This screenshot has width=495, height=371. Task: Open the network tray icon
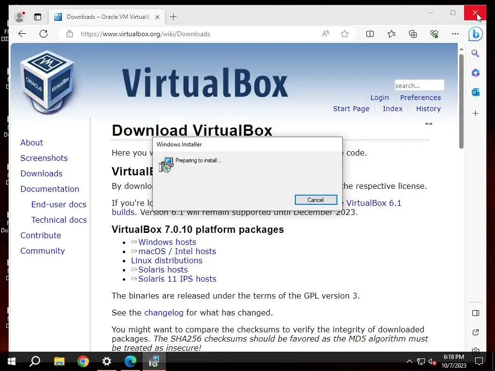(x=421, y=361)
